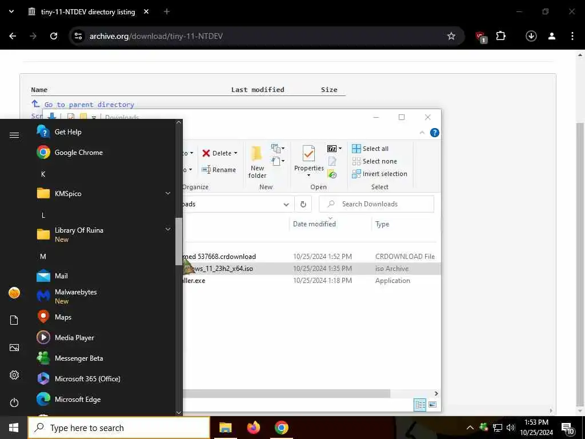This screenshot has height=439, width=585.
Task: Click the History icon in Open group
Action: 332,174
